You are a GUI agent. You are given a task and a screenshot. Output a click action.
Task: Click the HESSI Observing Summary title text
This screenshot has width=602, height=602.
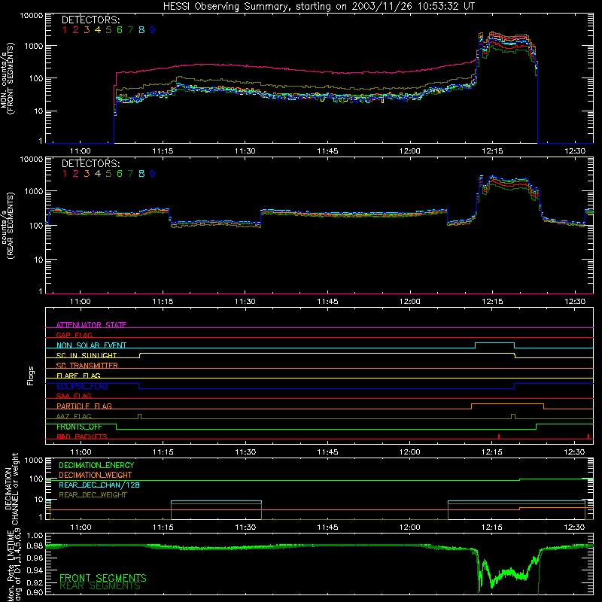click(319, 6)
